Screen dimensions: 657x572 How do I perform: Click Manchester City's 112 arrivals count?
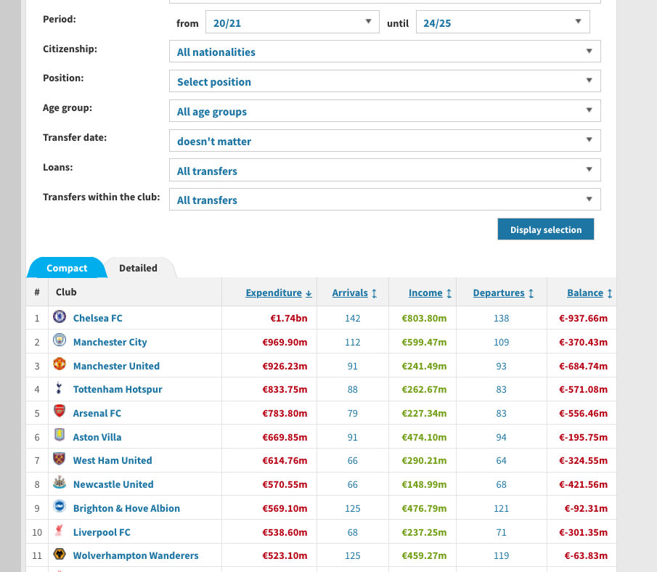pyautogui.click(x=352, y=343)
